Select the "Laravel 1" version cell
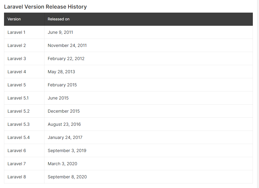 click(x=16, y=32)
